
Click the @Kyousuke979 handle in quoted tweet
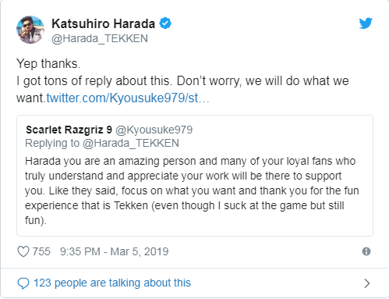(154, 130)
